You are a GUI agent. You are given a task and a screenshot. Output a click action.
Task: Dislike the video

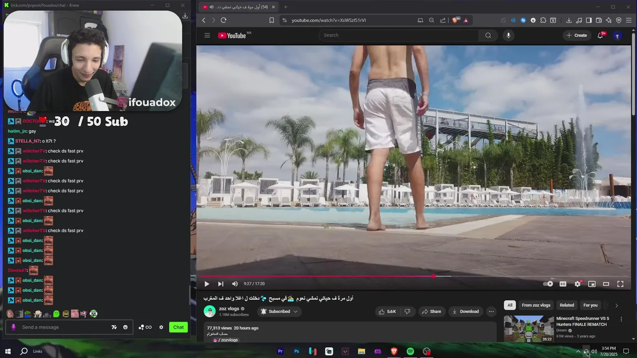tap(408, 312)
